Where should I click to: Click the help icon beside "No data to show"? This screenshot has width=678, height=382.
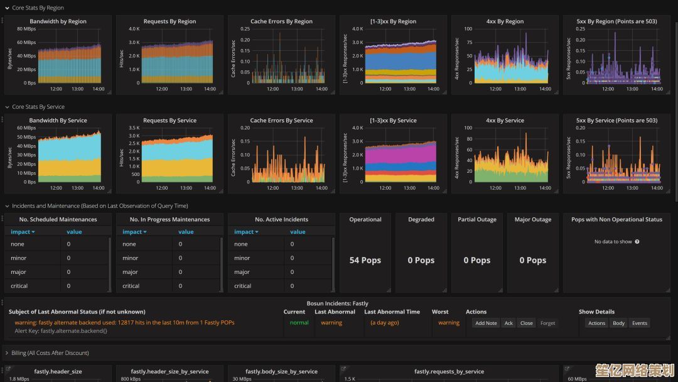tap(637, 242)
